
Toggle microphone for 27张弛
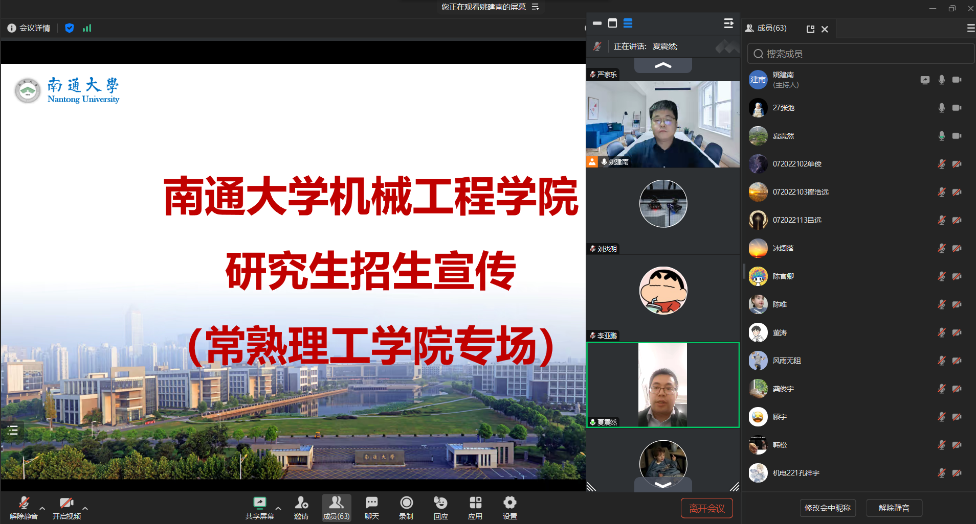pos(941,108)
